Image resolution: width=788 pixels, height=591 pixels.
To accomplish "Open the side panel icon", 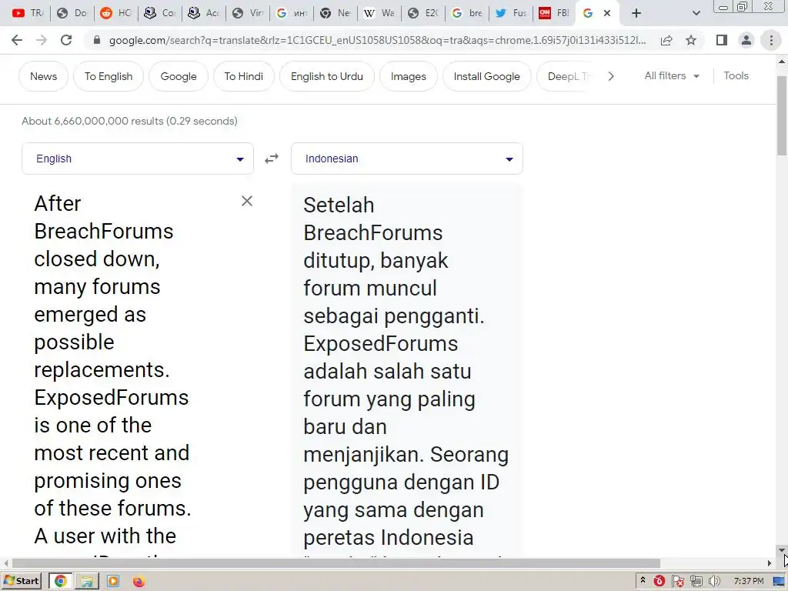I will [x=722, y=40].
